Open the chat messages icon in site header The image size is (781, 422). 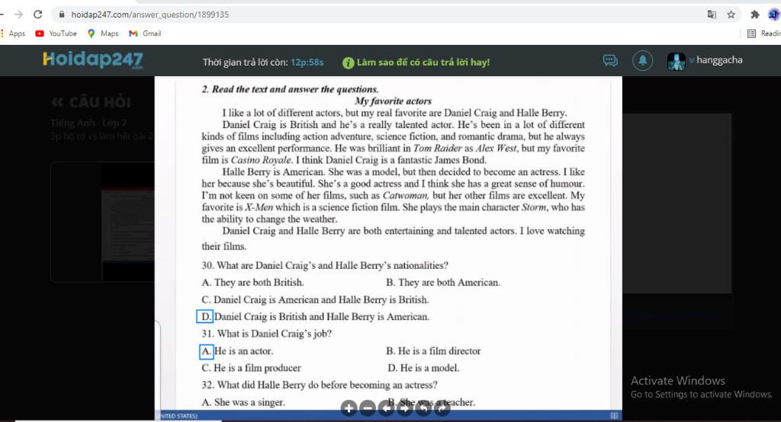click(x=610, y=61)
